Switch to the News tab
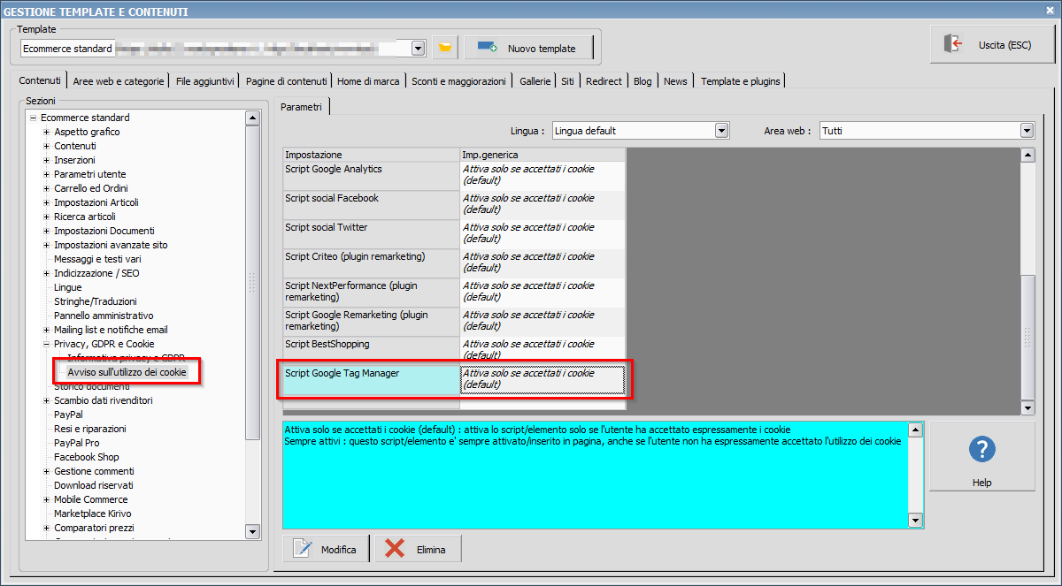 click(675, 81)
